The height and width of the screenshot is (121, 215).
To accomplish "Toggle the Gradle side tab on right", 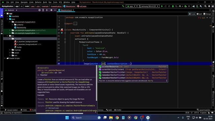I will (213, 29).
